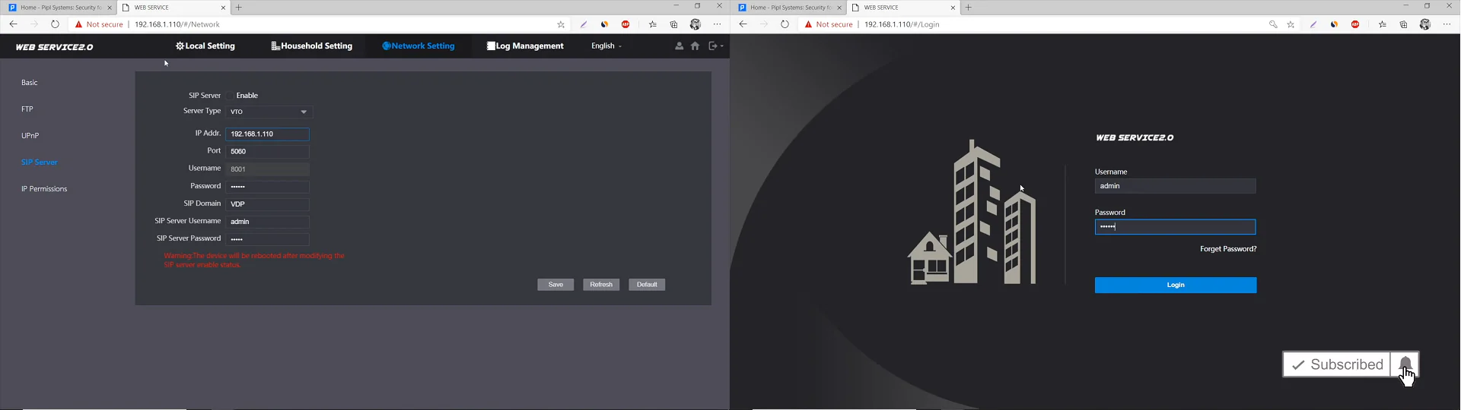Open the Server Type dropdown showing VTO

[269, 112]
